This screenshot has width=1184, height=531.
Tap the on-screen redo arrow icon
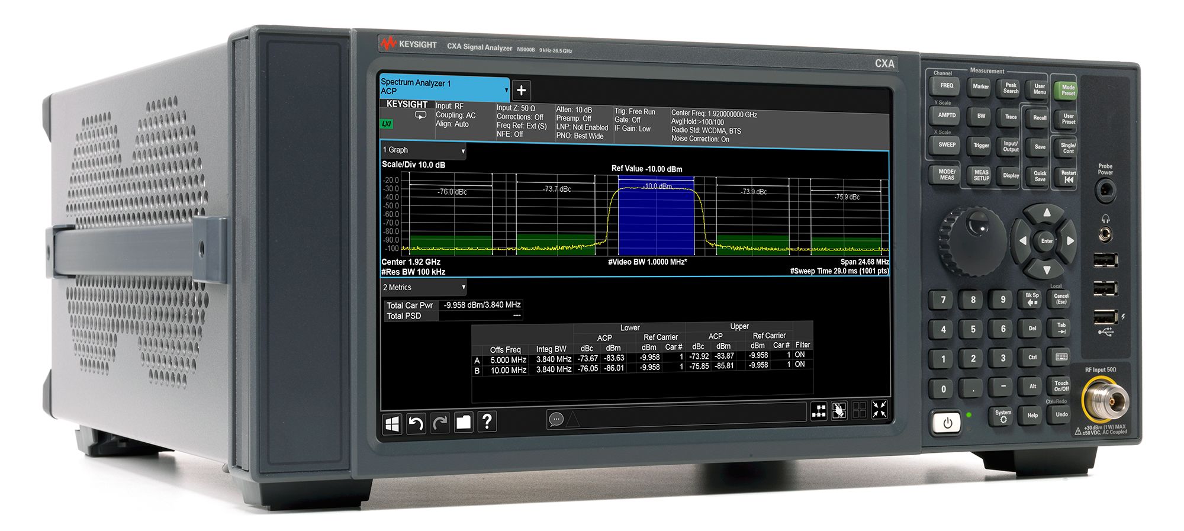click(x=440, y=423)
